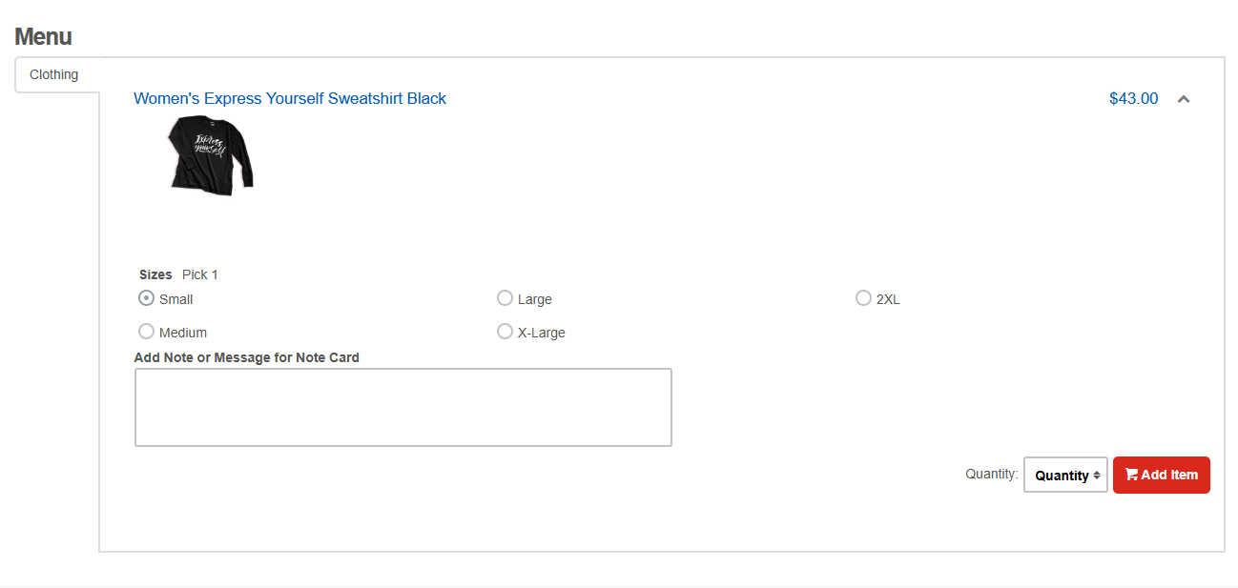The height and width of the screenshot is (588, 1238).
Task: Switch to the Clothing tab
Action: [x=54, y=73]
